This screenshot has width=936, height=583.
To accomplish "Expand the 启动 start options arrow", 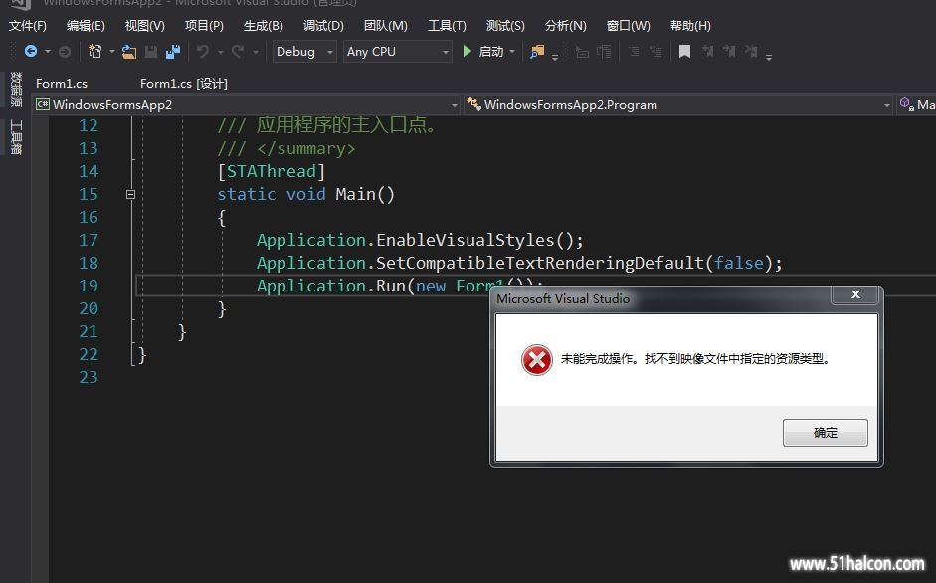I will [512, 52].
